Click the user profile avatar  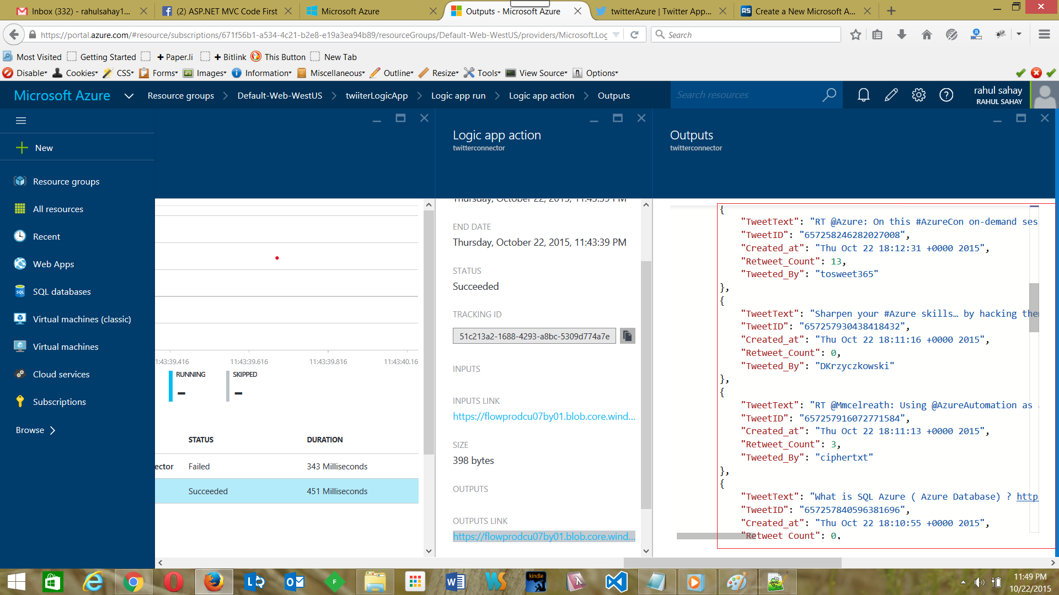1044,95
